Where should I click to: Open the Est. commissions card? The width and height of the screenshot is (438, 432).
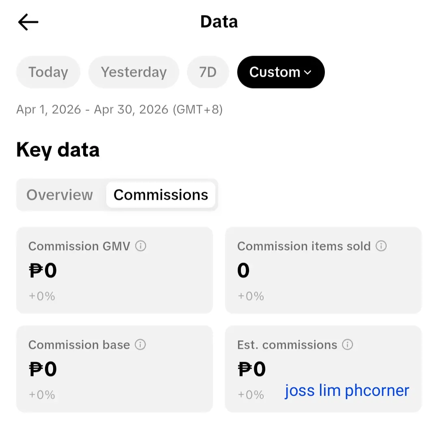pyautogui.click(x=323, y=369)
